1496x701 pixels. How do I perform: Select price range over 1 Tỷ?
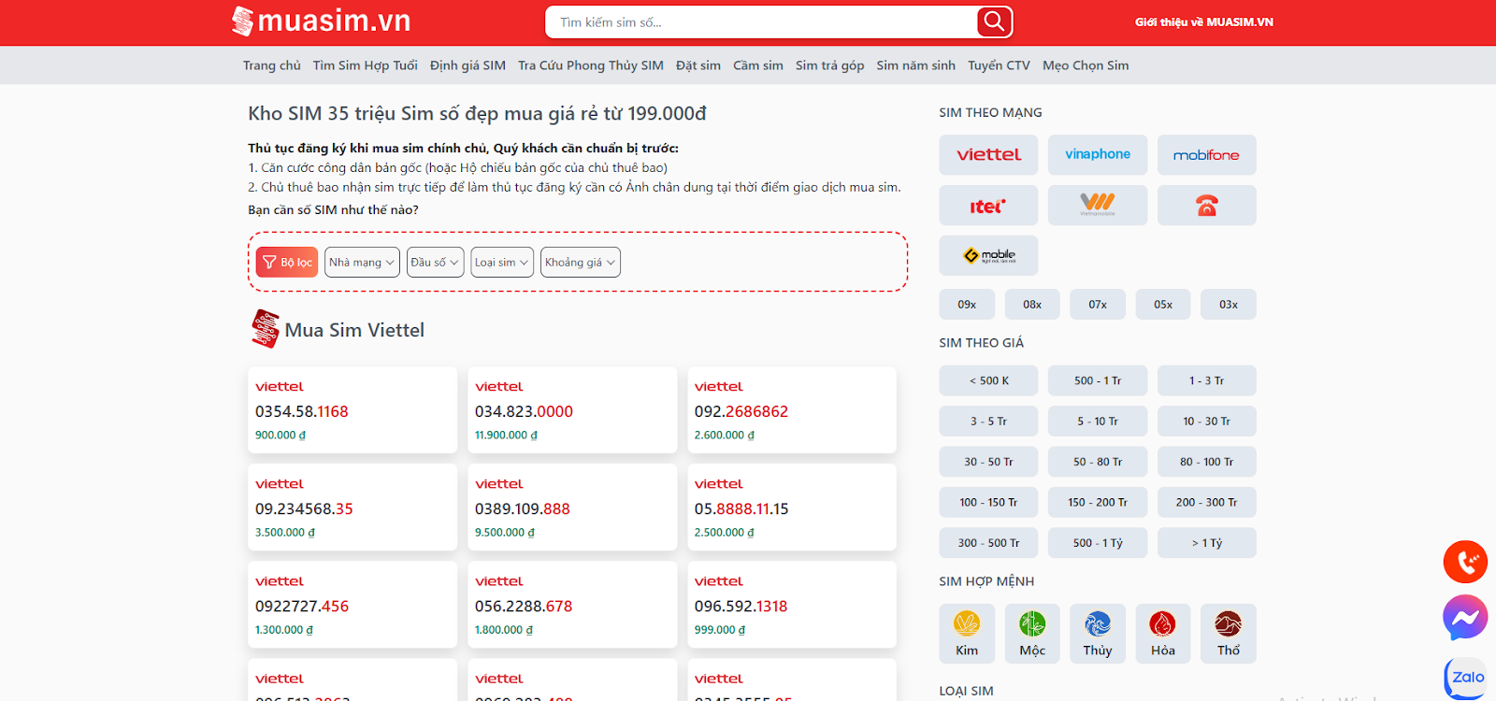(x=1206, y=543)
